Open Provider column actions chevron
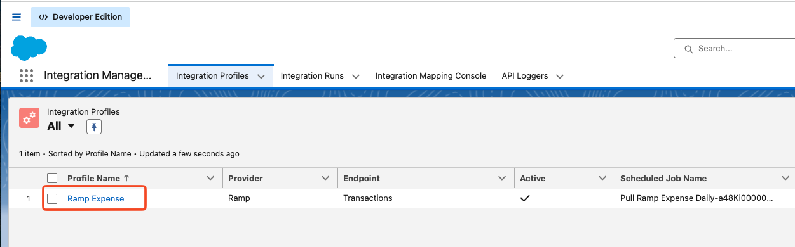 point(326,179)
